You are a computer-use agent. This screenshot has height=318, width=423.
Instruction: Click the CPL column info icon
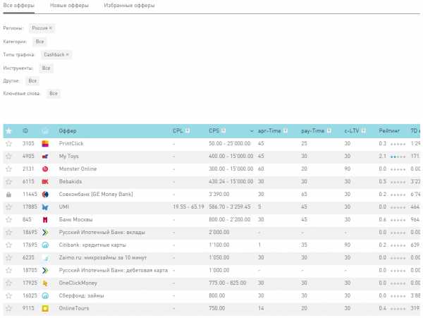pyautogui.click(x=188, y=131)
